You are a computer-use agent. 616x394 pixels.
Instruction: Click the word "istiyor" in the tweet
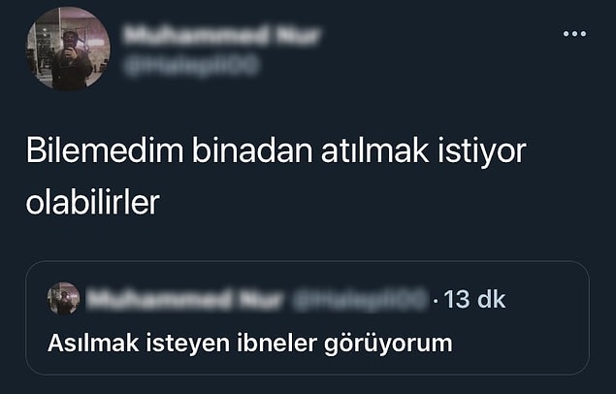click(x=481, y=151)
